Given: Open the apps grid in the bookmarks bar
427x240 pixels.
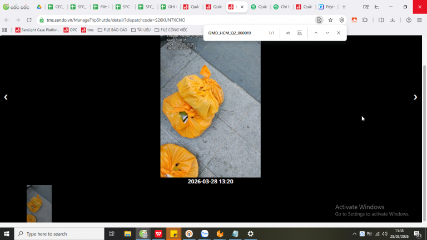Looking at the screenshot, I should (4, 30).
